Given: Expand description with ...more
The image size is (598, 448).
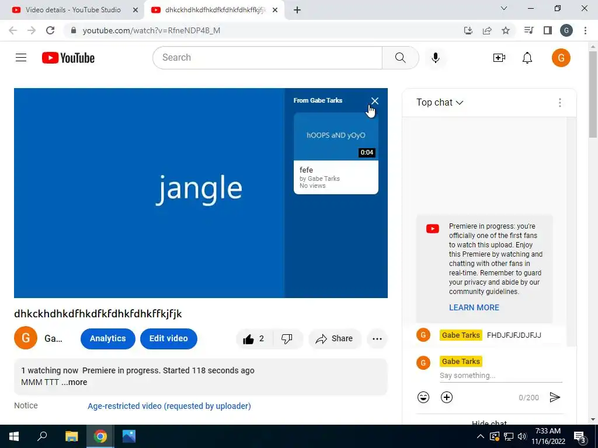Looking at the screenshot, I should tap(74, 382).
